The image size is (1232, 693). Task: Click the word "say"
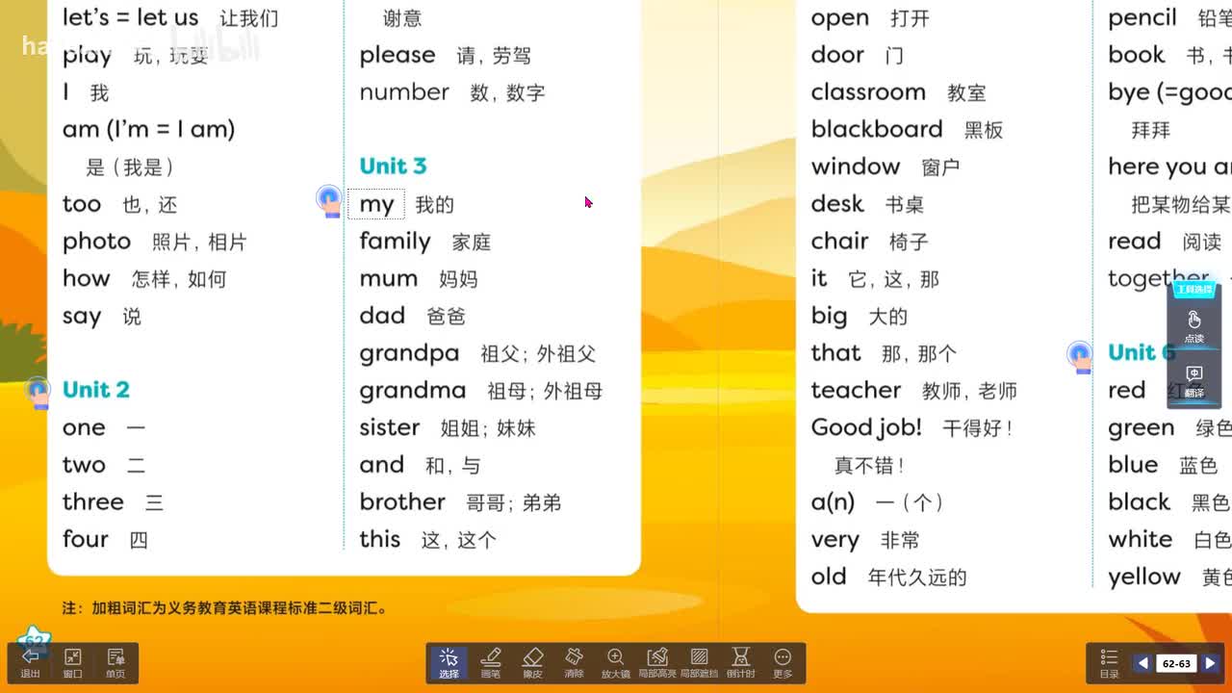[82, 317]
